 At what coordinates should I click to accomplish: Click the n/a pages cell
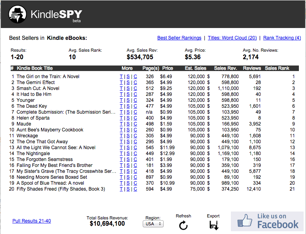coord(149,112)
